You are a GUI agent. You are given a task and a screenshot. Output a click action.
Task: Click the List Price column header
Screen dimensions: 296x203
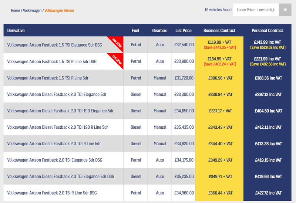pos(184,31)
